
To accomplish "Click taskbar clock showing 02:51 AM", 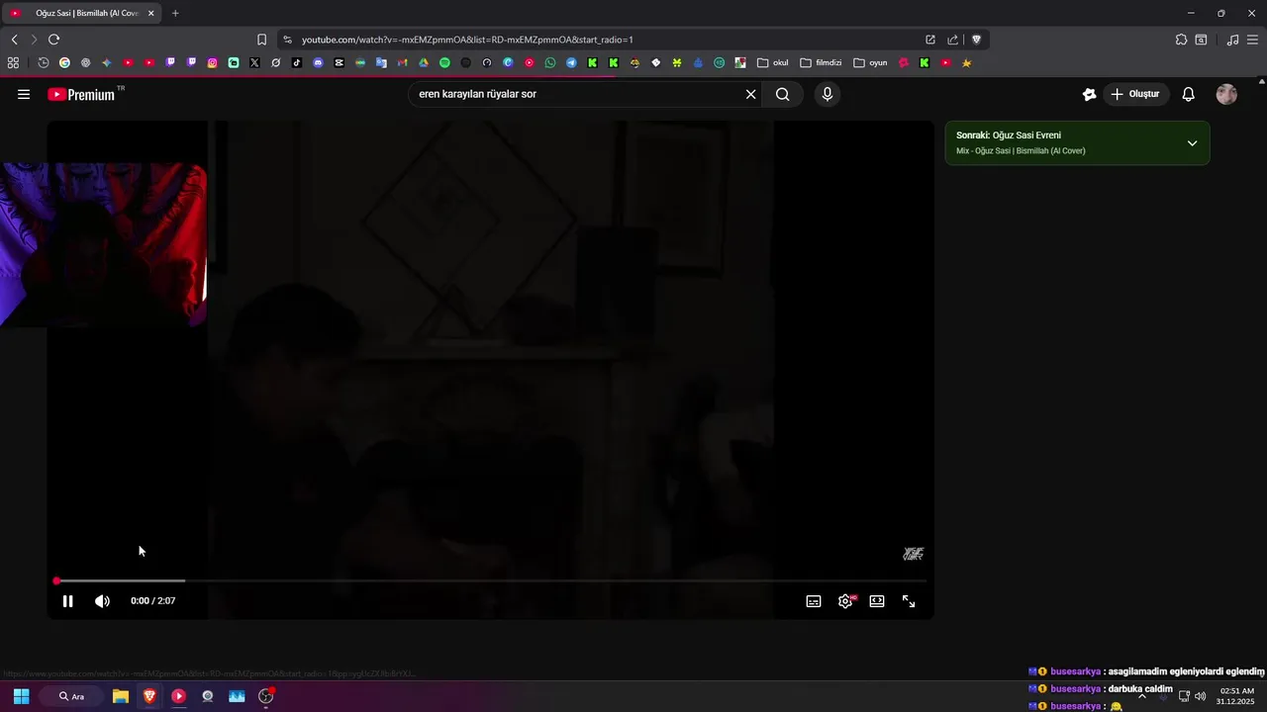I will [1236, 695].
